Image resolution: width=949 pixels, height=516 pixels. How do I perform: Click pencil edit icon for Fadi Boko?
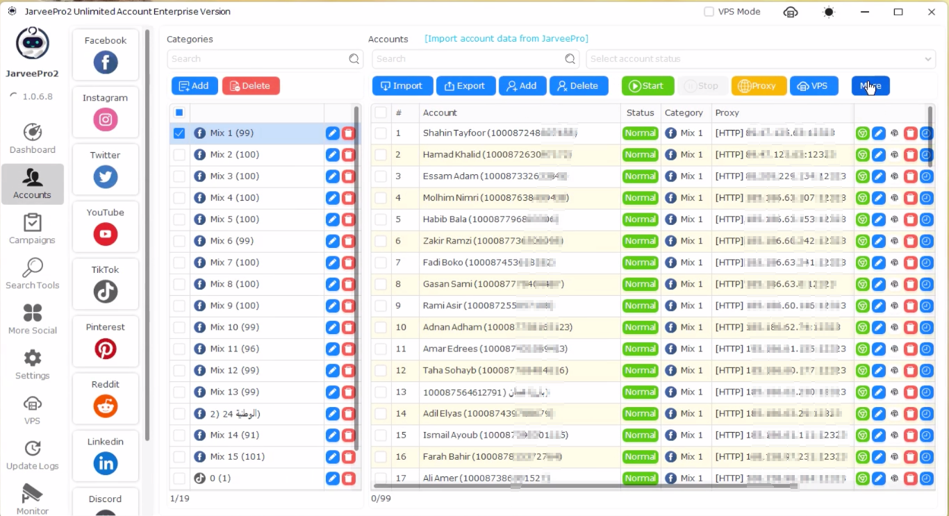[879, 263]
